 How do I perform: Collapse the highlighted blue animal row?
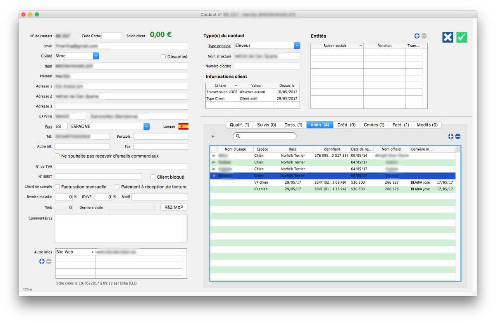click(x=214, y=176)
